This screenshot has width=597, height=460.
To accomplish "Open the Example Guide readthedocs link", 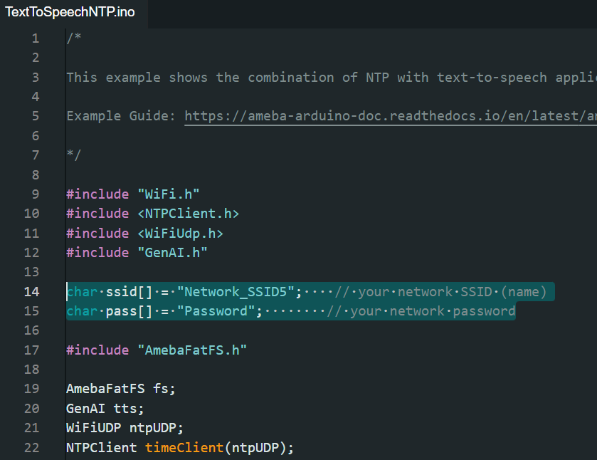I will (391, 116).
